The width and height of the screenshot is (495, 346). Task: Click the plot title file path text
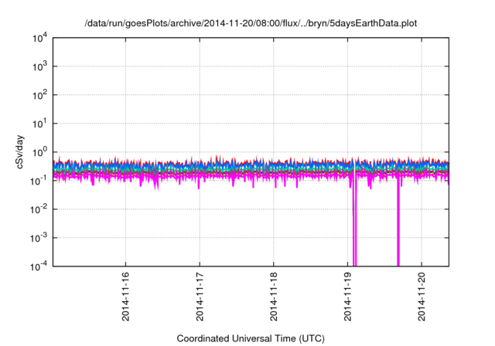(251, 23)
